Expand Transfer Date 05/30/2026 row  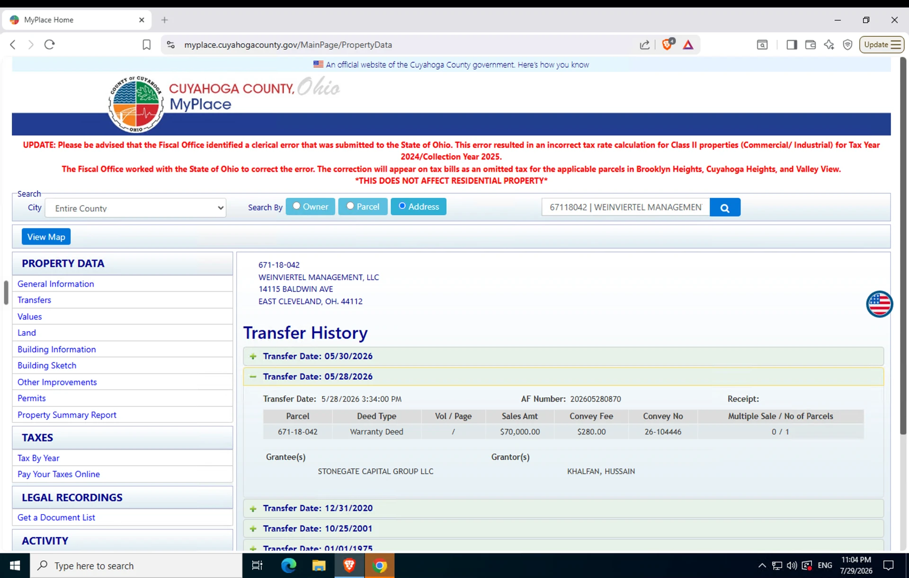(563, 356)
